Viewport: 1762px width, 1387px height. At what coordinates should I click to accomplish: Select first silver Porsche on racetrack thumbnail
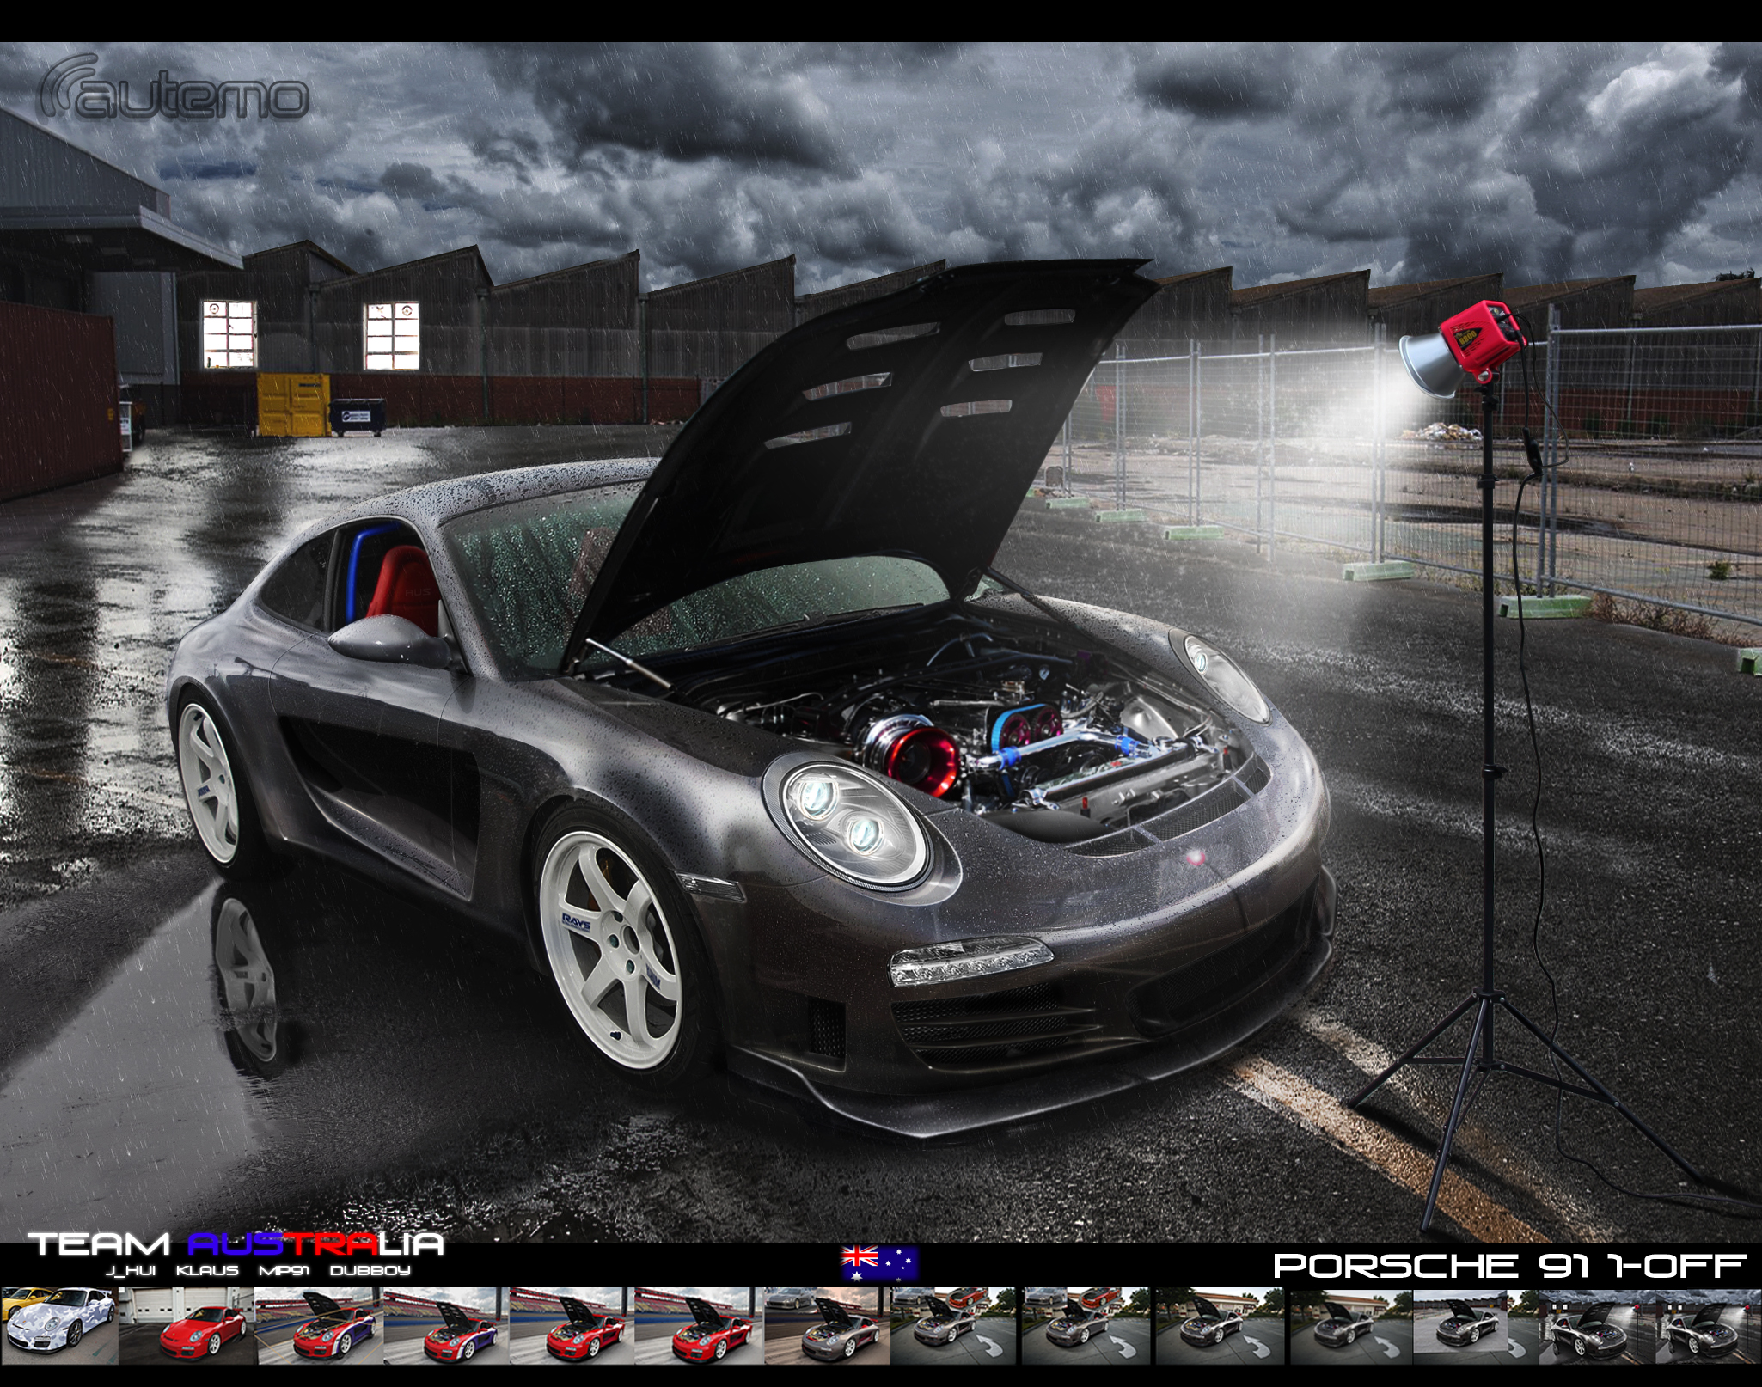[826, 1324]
